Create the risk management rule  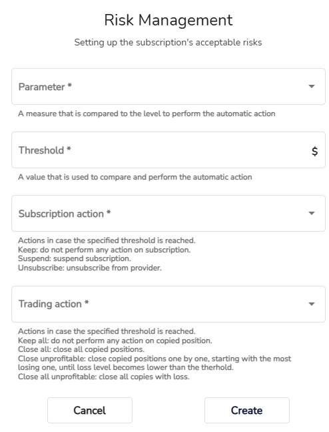pos(247,410)
